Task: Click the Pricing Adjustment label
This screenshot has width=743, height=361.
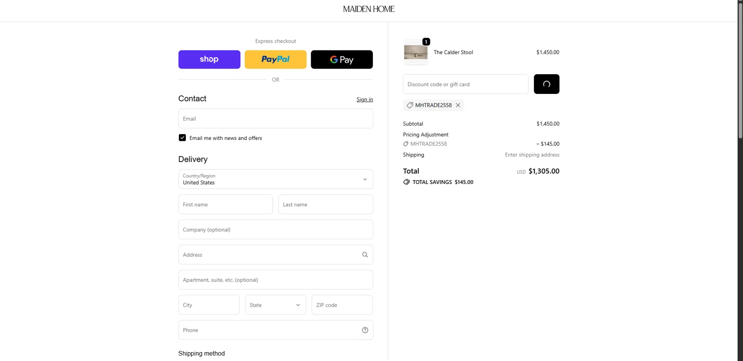Action: 425,135
